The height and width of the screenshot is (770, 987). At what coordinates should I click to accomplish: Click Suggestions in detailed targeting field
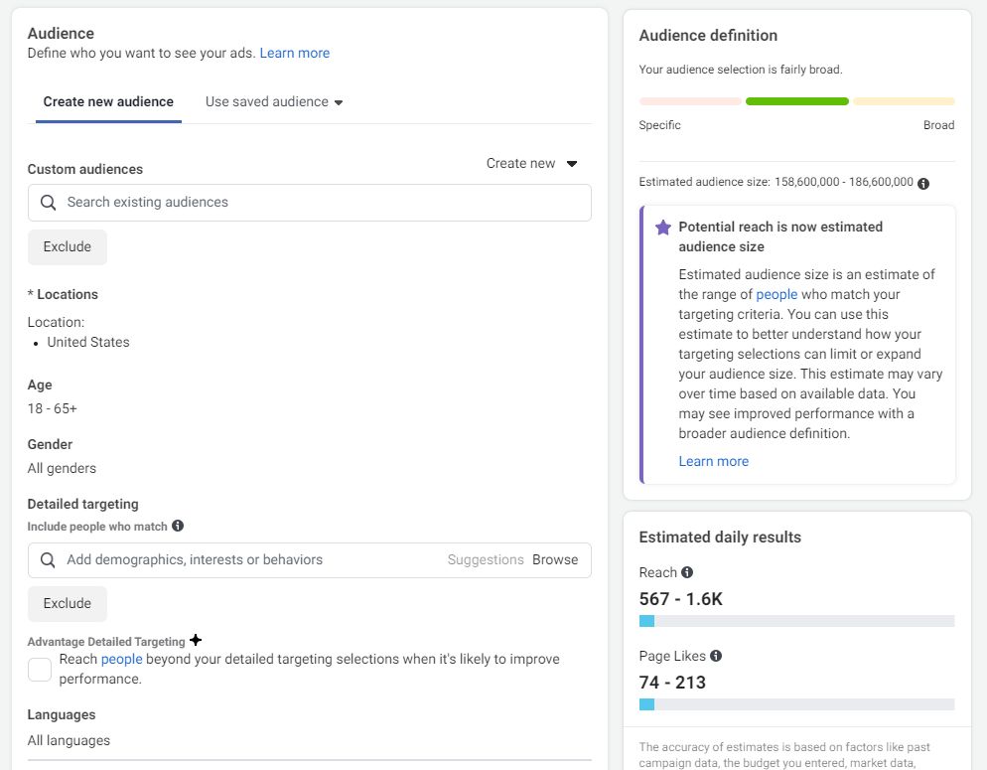[486, 559]
